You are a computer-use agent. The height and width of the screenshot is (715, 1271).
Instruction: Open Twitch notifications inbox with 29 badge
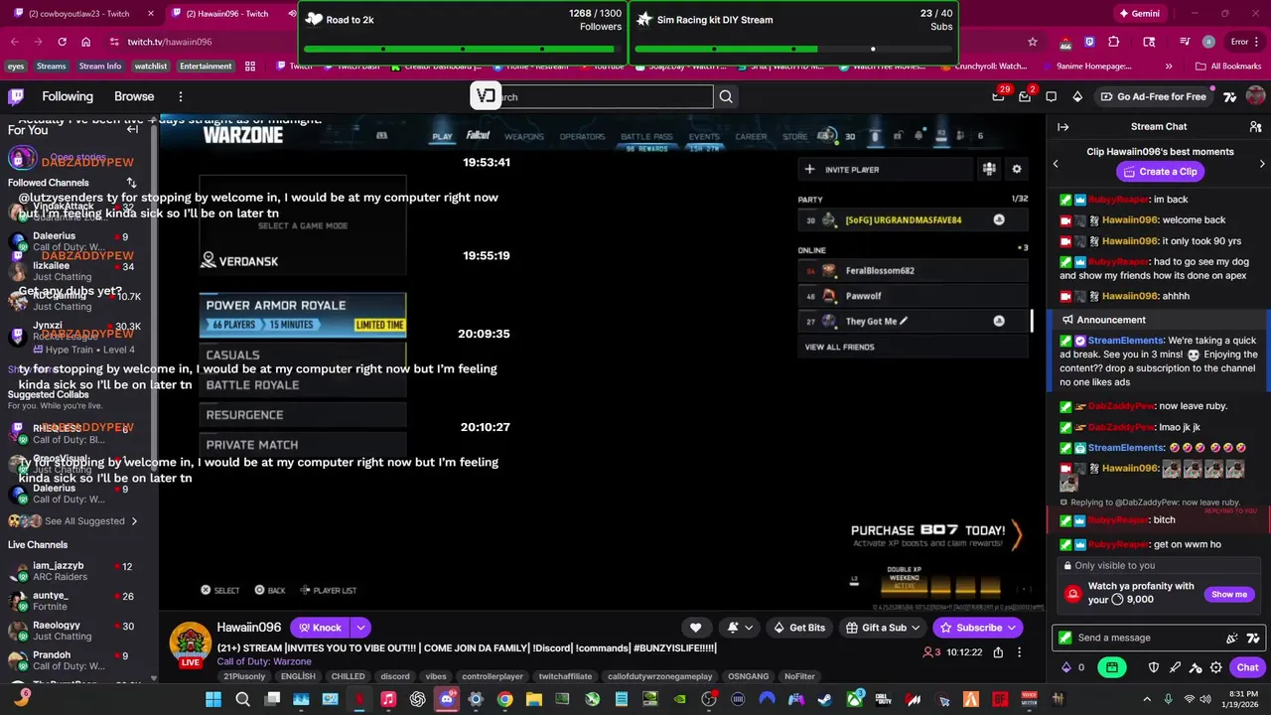999,96
